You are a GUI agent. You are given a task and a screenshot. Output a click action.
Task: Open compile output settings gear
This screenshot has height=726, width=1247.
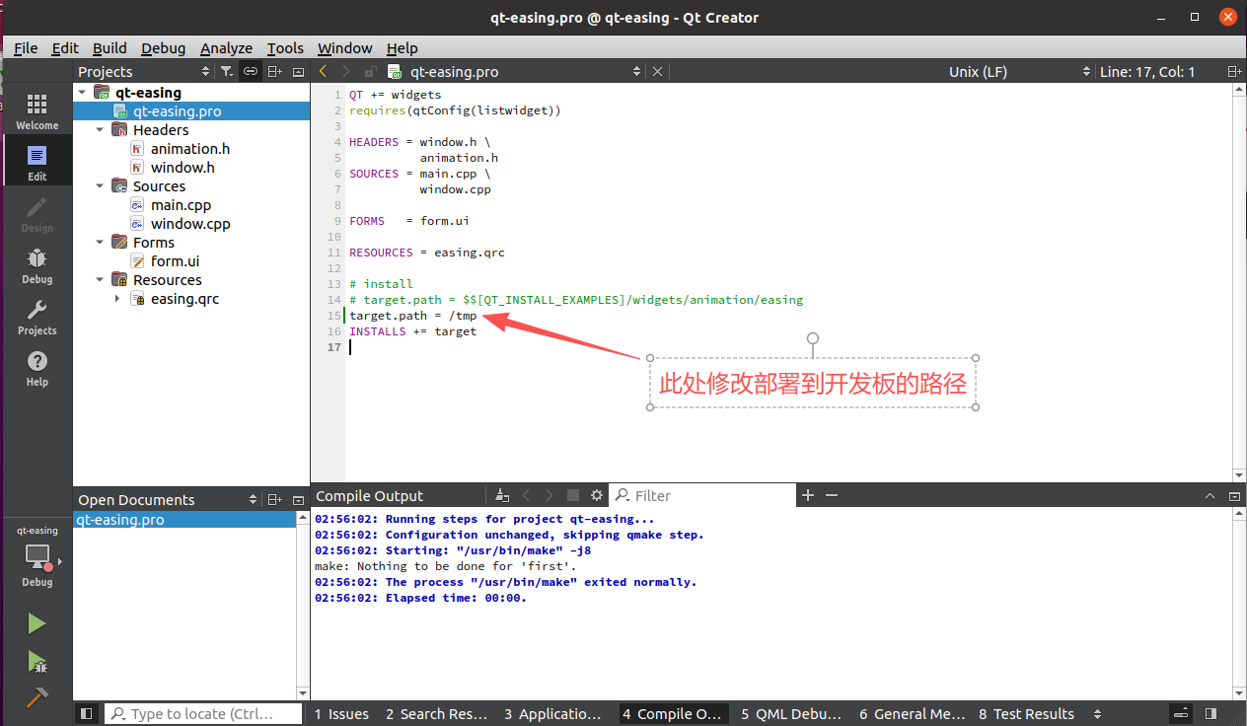[596, 495]
